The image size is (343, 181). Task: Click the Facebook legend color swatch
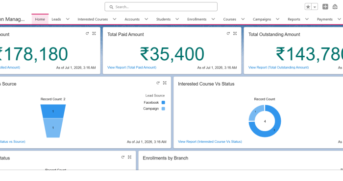[x=163, y=102]
